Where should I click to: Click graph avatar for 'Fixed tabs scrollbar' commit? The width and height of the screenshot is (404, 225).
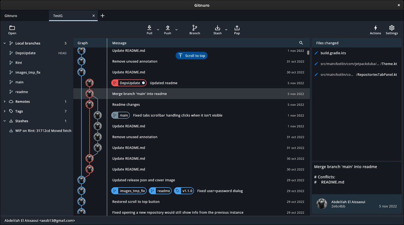point(98,115)
